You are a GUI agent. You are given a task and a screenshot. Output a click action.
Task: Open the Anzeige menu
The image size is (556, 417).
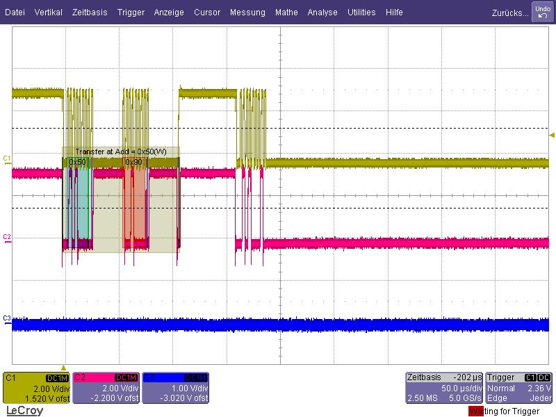[169, 13]
